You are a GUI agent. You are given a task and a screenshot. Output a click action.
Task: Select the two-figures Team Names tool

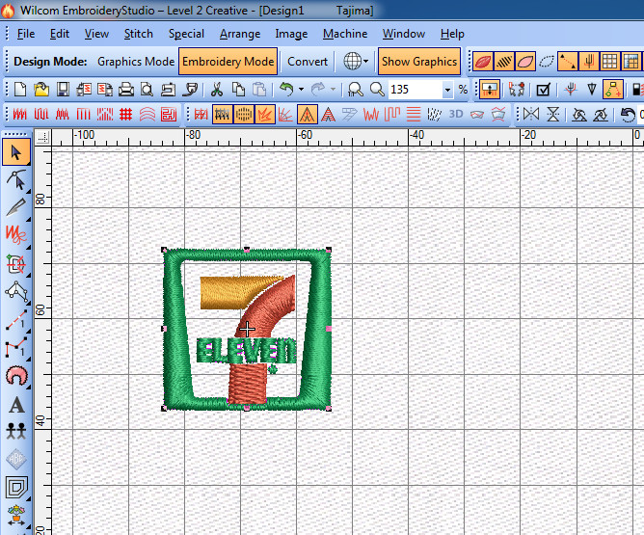(16, 431)
